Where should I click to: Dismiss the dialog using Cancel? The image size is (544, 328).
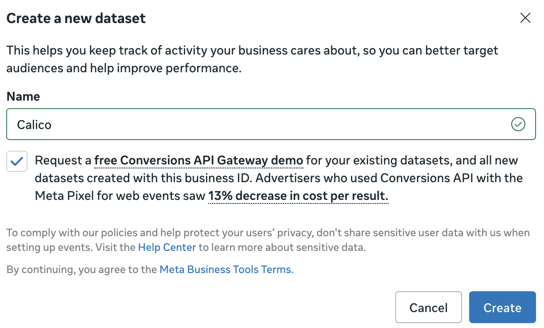pos(428,307)
